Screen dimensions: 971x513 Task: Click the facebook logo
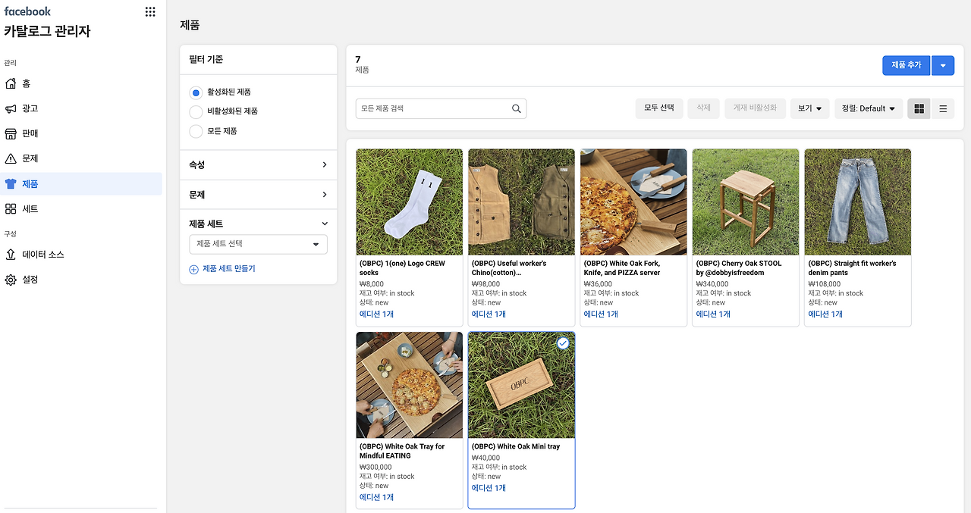tap(27, 11)
